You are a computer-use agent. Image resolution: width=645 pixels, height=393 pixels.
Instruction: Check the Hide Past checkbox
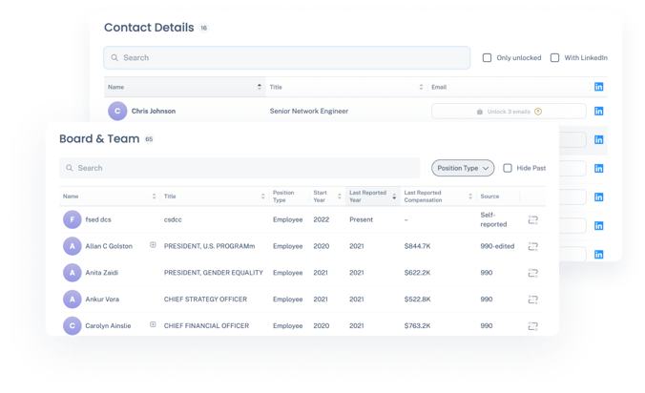click(x=508, y=168)
